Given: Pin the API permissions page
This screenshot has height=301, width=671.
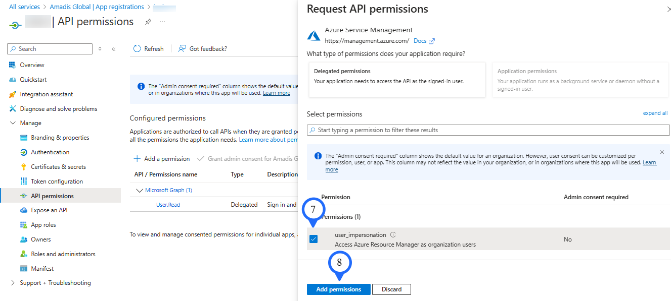Looking at the screenshot, I should click(x=148, y=22).
